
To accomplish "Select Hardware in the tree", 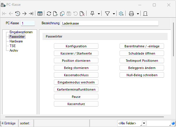I will pos(16,41).
